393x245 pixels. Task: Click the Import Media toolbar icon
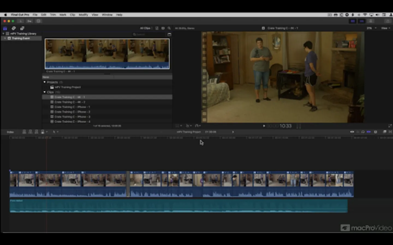(20, 21)
